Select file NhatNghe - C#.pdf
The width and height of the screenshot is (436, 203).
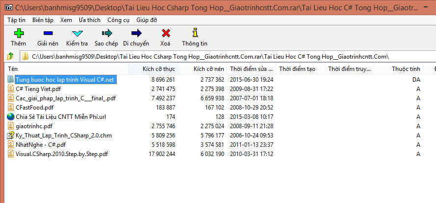click(41, 144)
